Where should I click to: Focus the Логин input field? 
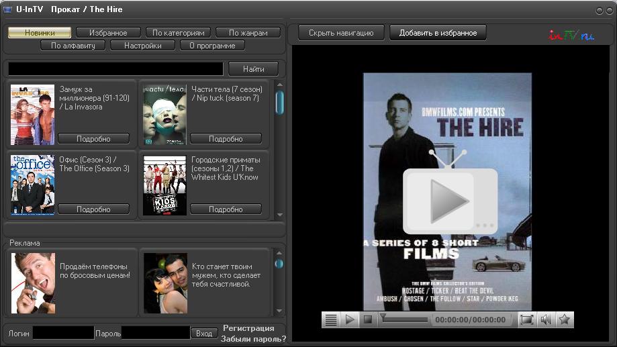tap(63, 333)
